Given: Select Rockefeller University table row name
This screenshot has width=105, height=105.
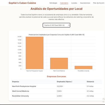Looking at the screenshot, I should (x=20, y=96).
